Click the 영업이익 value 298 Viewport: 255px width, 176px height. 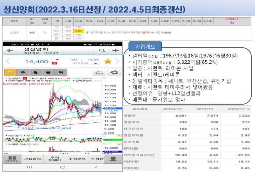pyautogui.click(x=183, y=122)
